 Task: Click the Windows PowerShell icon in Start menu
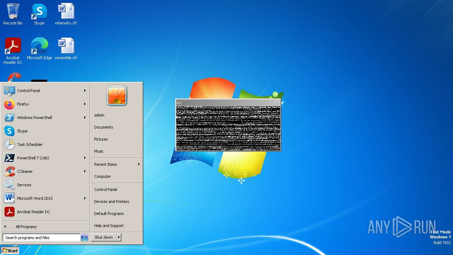coord(10,118)
